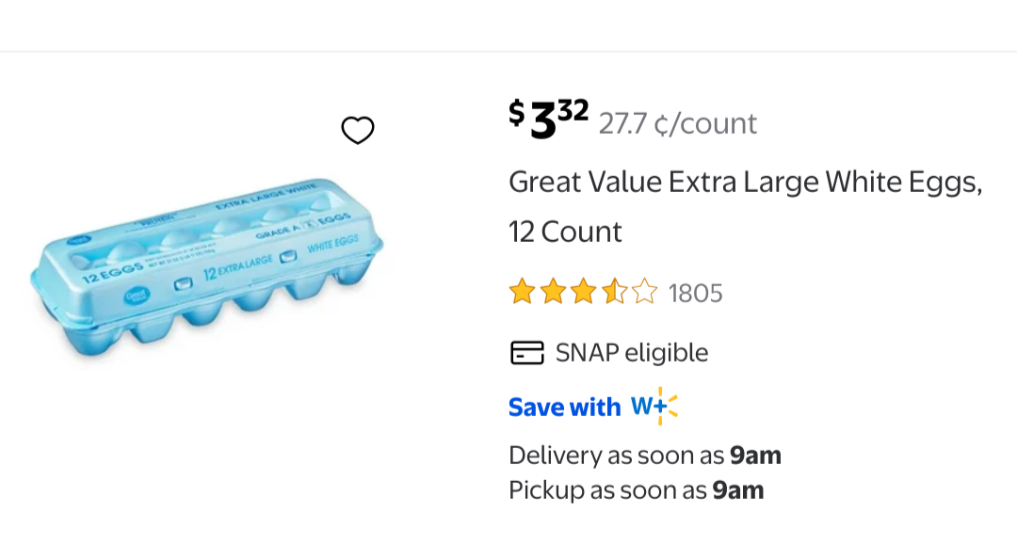Click the yellow Walmart spark icon
The height and width of the screenshot is (545, 1017).
[668, 406]
